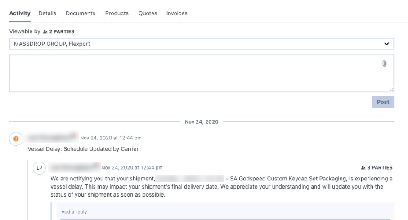Select the Vessel Delay: Schedule Updated heading
The width and height of the screenshot is (408, 220).
coord(83,149)
